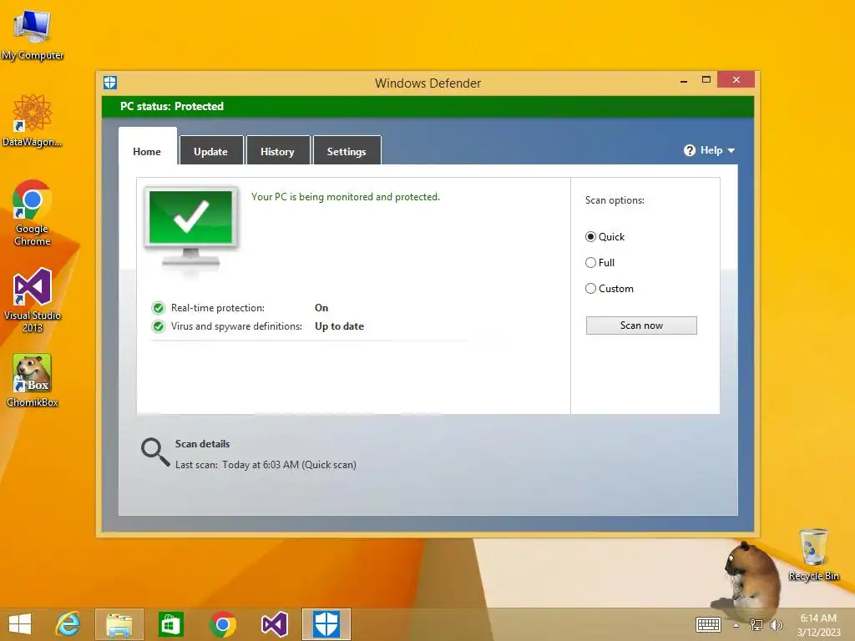Click the Real-time protection 'On' value
The height and width of the screenshot is (641, 855).
click(321, 308)
